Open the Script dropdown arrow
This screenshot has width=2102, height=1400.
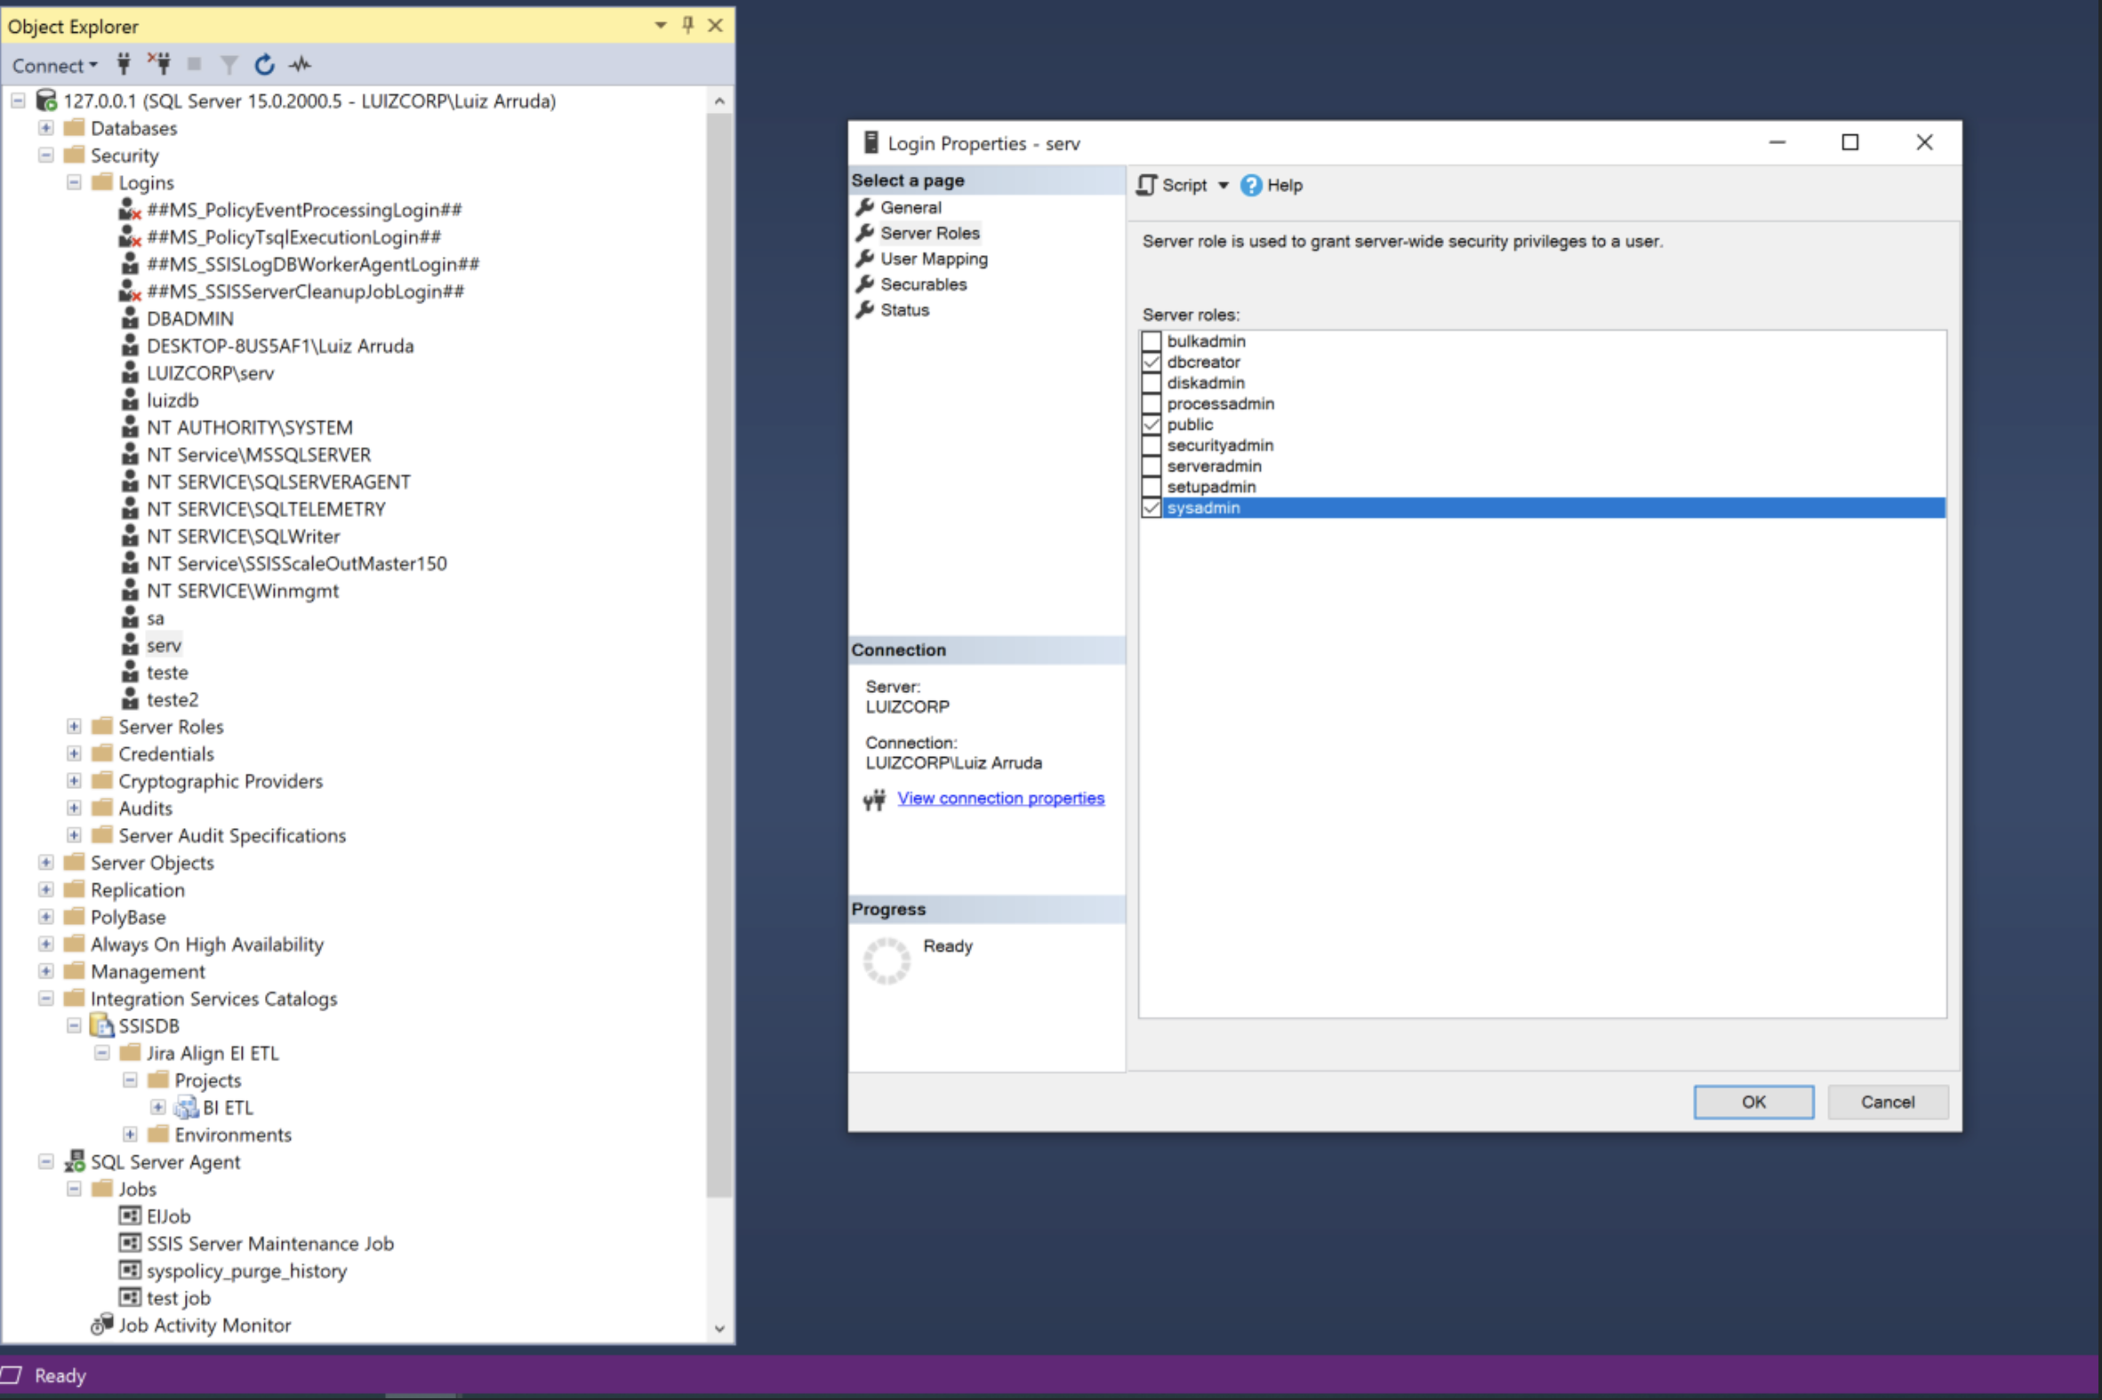(x=1223, y=185)
